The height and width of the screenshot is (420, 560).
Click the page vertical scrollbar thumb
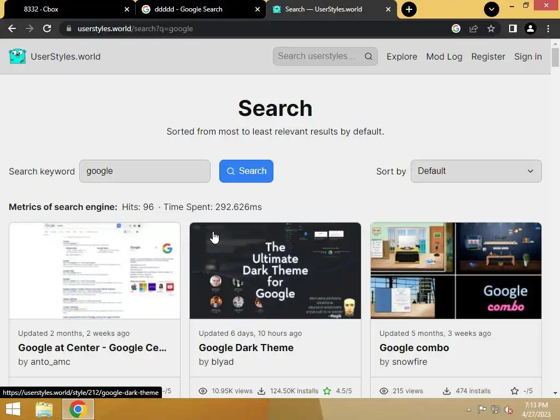pyautogui.click(x=555, y=57)
